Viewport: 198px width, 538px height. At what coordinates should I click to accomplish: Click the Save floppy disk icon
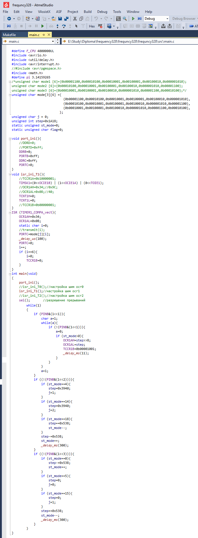(x=60, y=19)
